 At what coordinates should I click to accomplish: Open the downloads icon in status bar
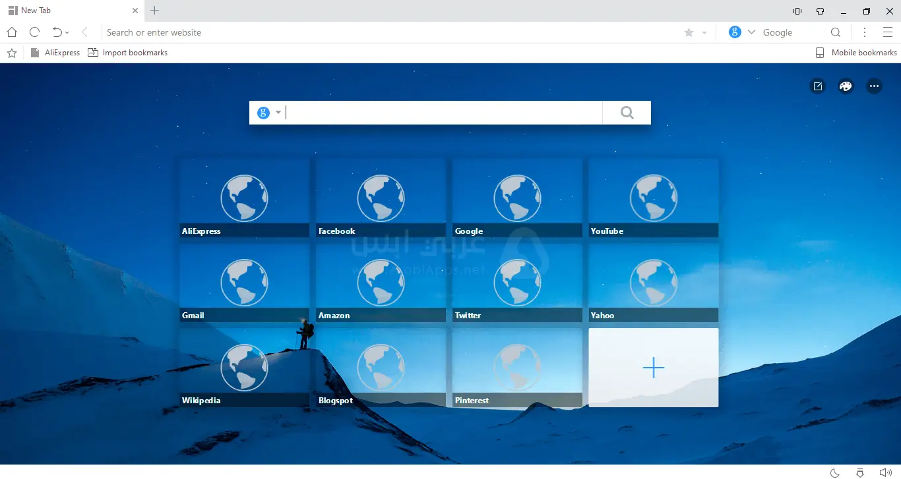[860, 472]
